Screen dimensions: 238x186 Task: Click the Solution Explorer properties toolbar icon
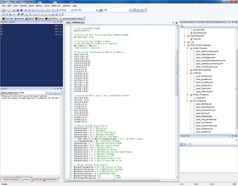tap(182, 26)
